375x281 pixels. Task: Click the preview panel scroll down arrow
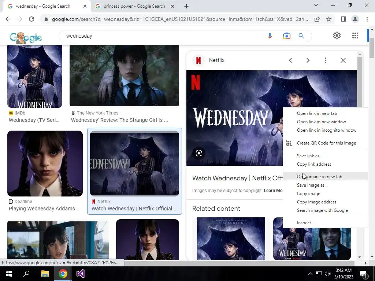[x=360, y=257]
